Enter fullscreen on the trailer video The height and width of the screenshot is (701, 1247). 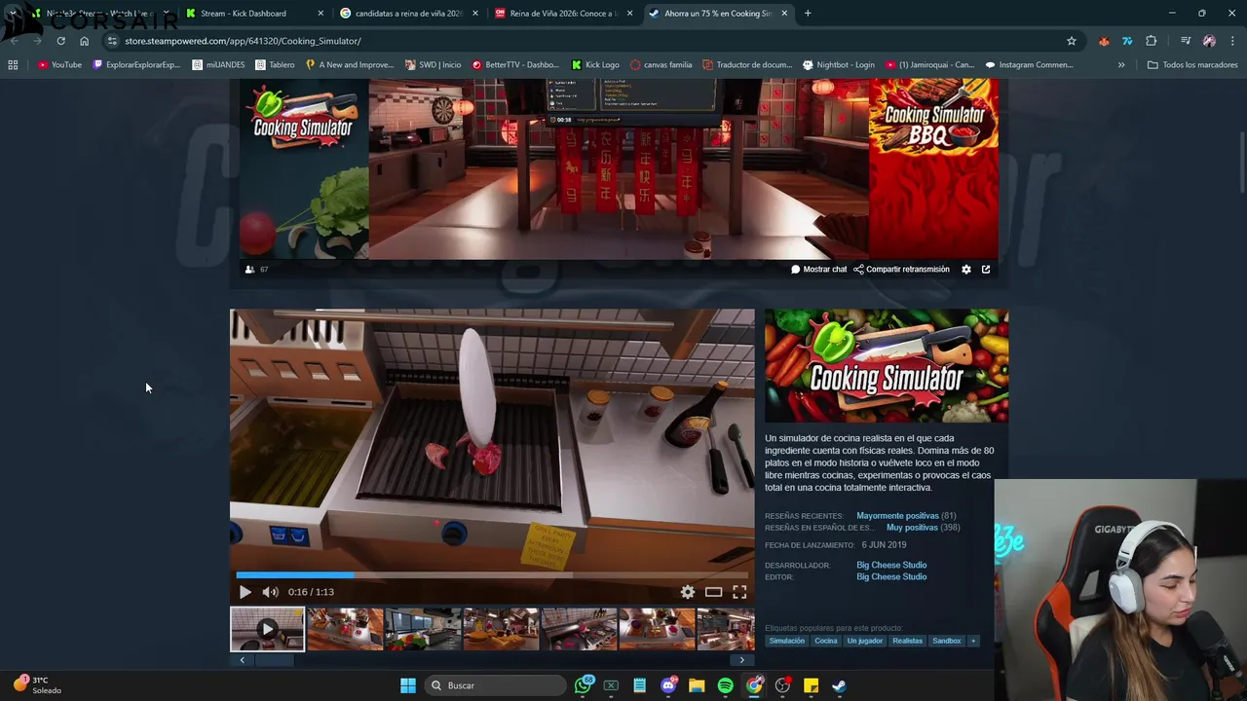pyautogui.click(x=739, y=592)
